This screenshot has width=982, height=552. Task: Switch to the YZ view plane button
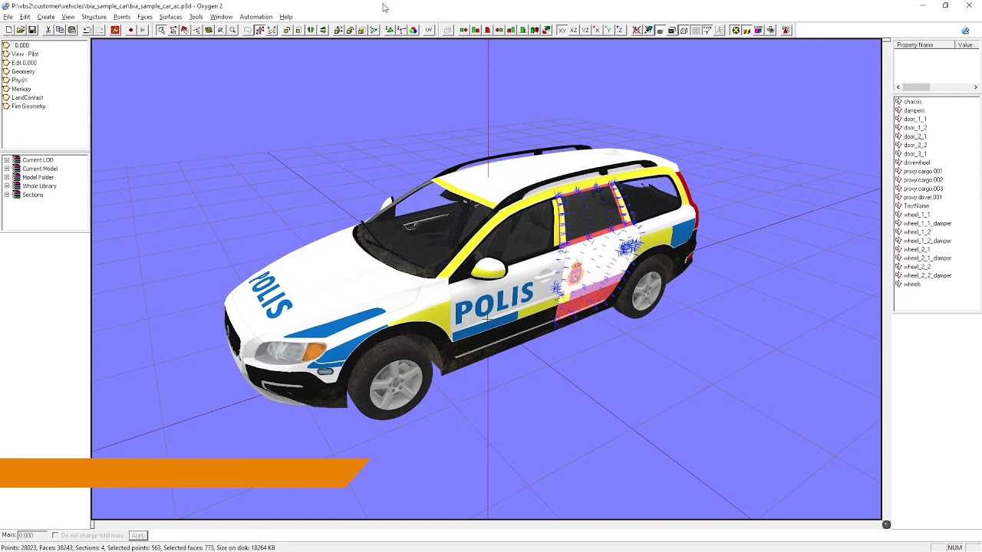(585, 30)
